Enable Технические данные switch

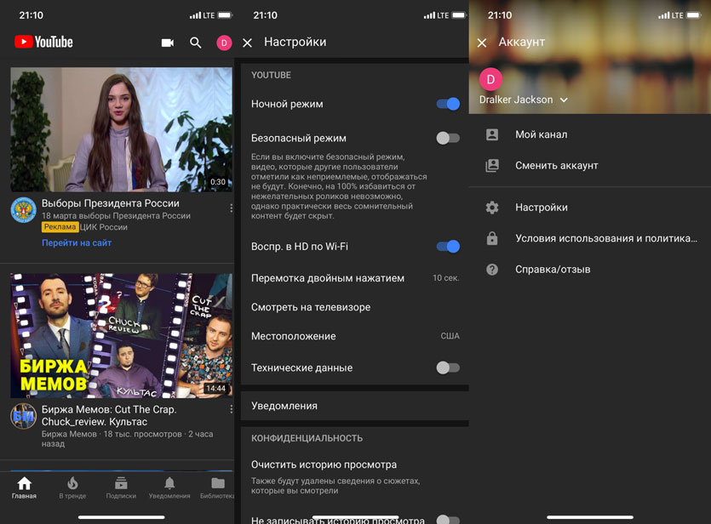coord(448,367)
